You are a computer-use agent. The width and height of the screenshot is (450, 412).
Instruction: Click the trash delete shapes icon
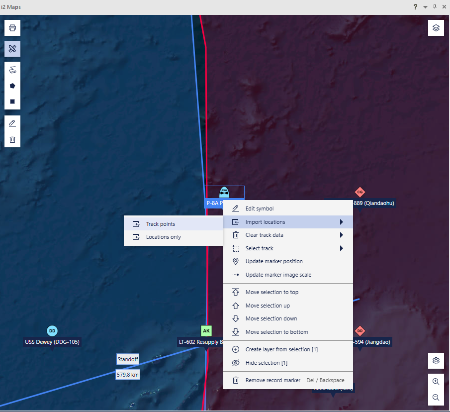12,139
